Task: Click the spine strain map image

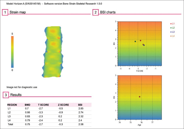Action: (x=53, y=52)
